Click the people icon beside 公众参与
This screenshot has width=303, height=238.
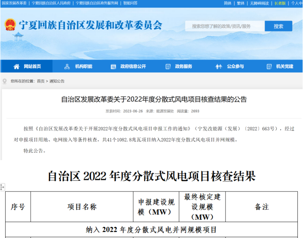[219, 66]
